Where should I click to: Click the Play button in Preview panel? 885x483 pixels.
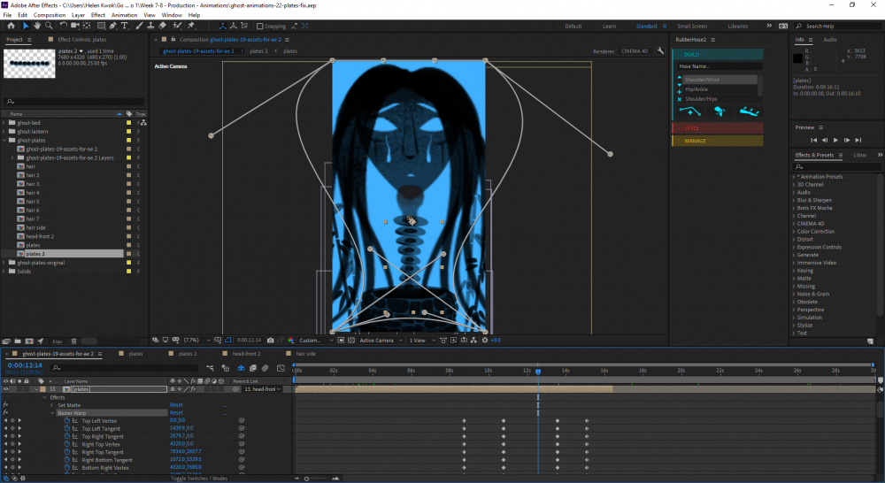[836, 140]
